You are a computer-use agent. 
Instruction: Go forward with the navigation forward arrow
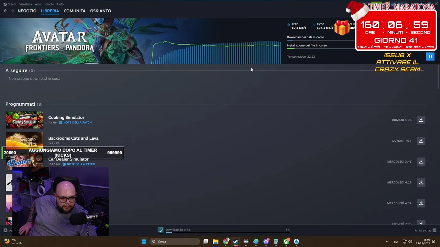[12, 11]
